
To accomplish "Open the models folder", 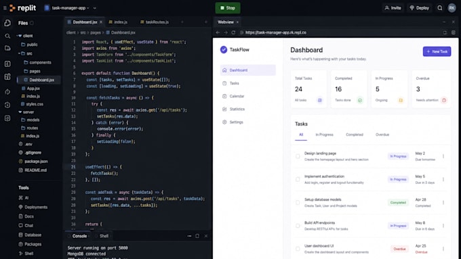I will coord(30,120).
